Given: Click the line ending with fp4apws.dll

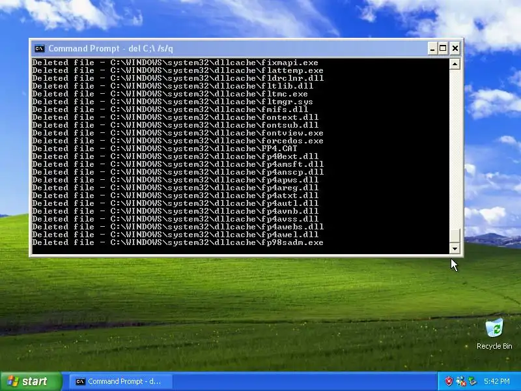Looking at the screenshot, I should coord(175,180).
